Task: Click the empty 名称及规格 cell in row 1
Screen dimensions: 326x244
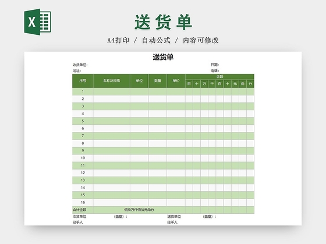Action: pyautogui.click(x=112, y=92)
